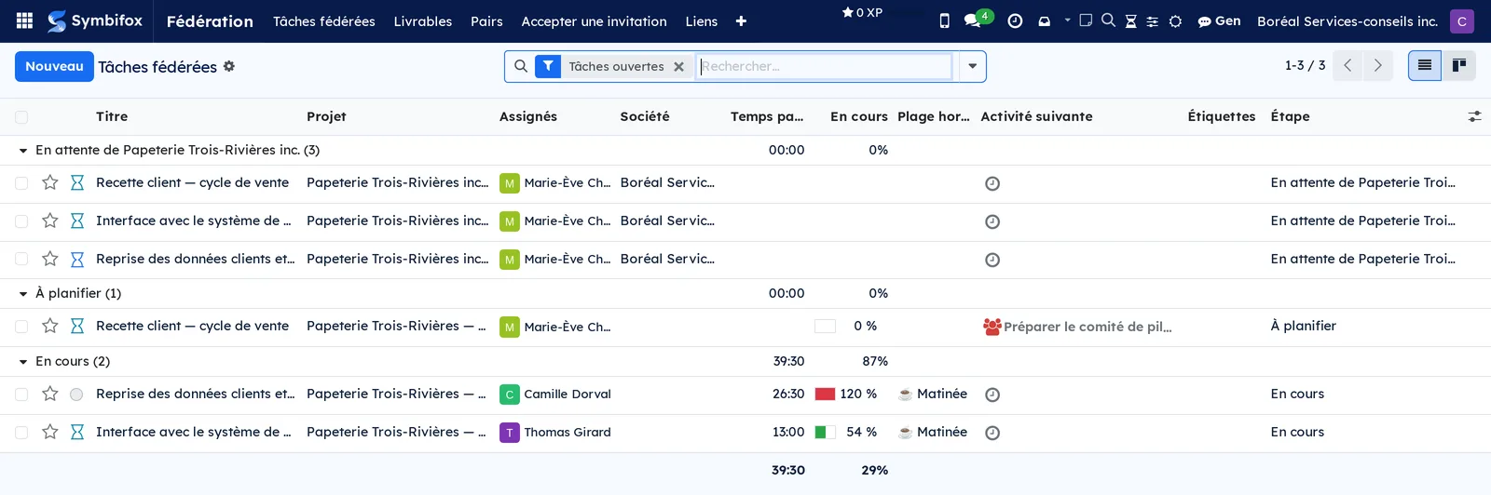1491x495 pixels.
Task: Tick checkbox for Camille Dorval's task
Action: pos(21,395)
